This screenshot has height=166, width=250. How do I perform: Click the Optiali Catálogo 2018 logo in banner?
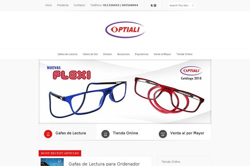point(191,73)
